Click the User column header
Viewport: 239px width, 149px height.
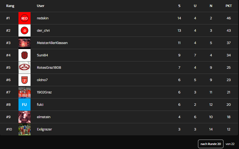pyautogui.click(x=41, y=6)
